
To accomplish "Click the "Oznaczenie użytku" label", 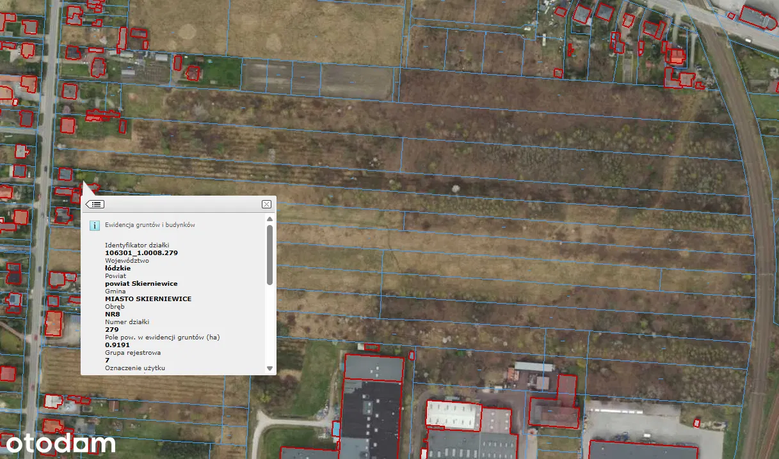I will pos(135,368).
